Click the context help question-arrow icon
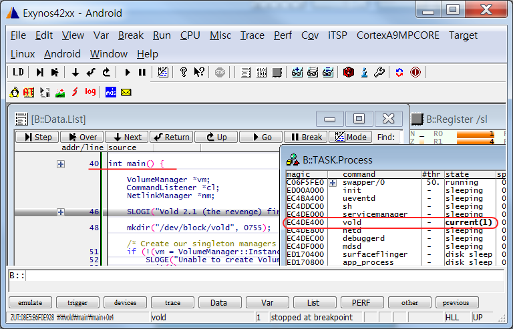Image resolution: width=513 pixels, height=329 pixels. click(x=199, y=72)
